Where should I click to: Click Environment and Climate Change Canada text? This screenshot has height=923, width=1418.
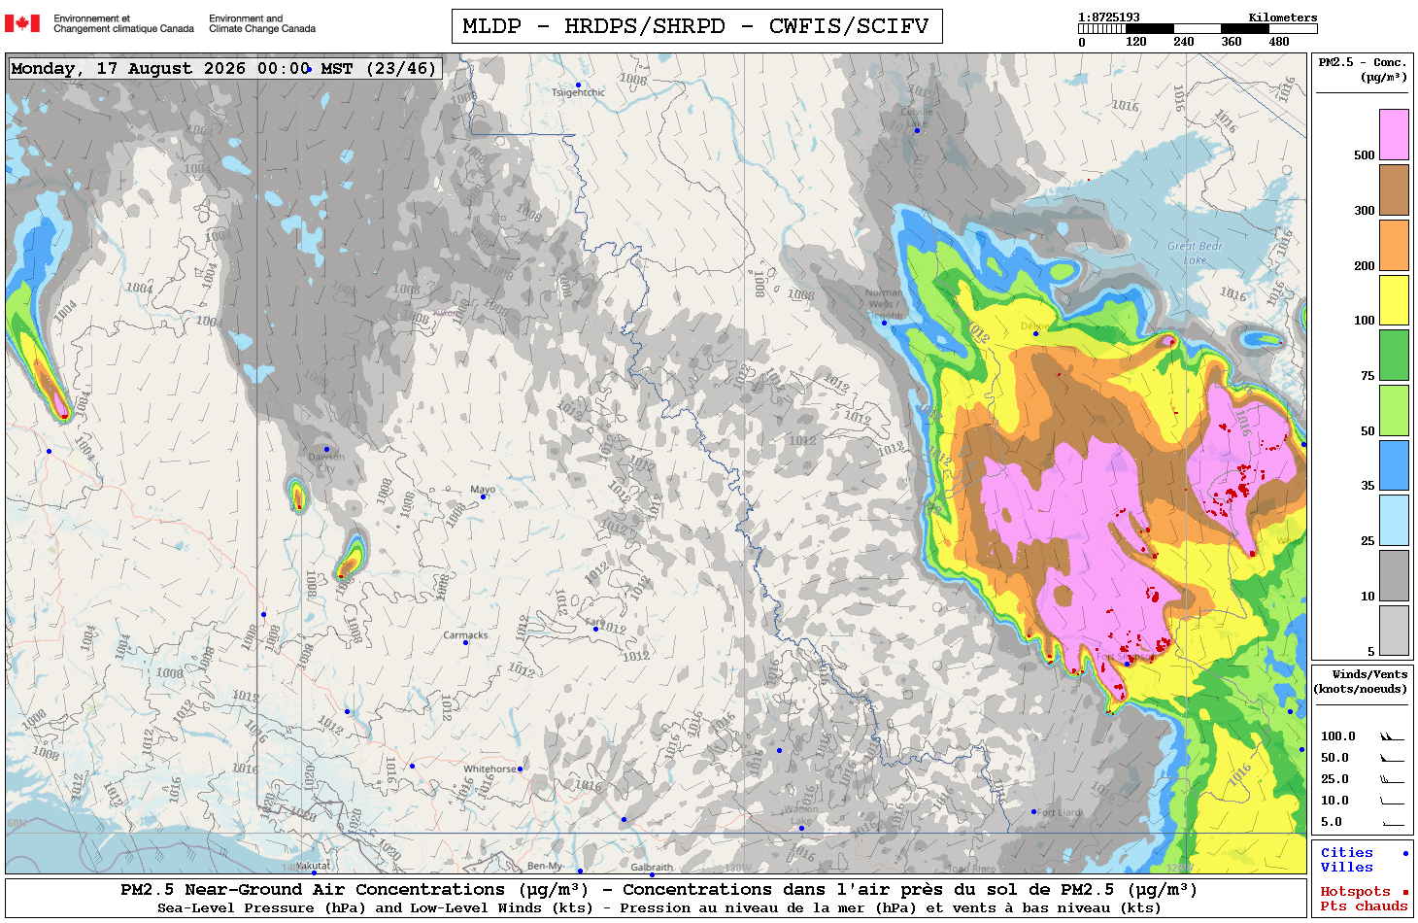(262, 23)
